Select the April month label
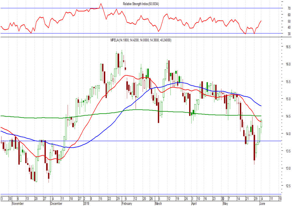292x206 pixels. point(194,204)
